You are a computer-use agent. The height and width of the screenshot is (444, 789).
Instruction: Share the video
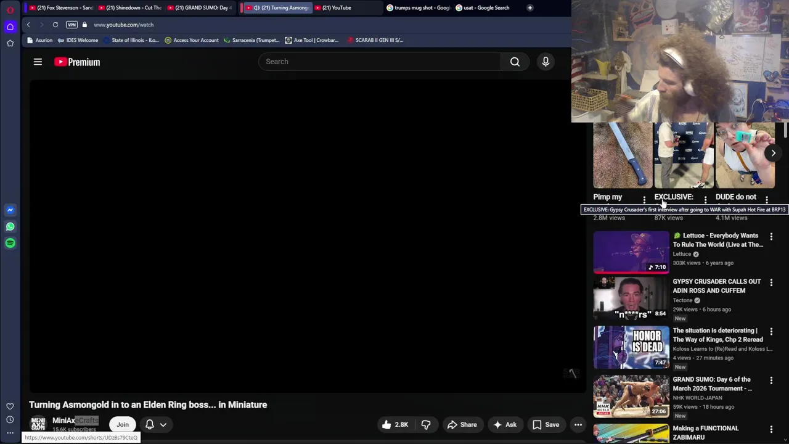pos(462,424)
